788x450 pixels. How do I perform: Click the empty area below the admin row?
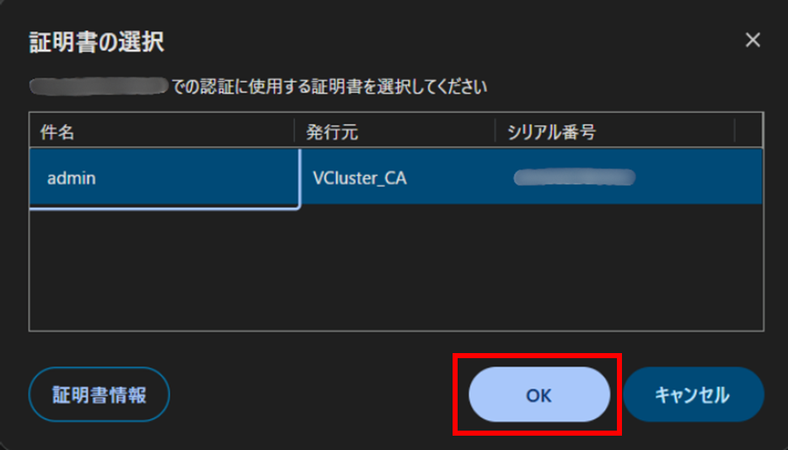pos(396,269)
